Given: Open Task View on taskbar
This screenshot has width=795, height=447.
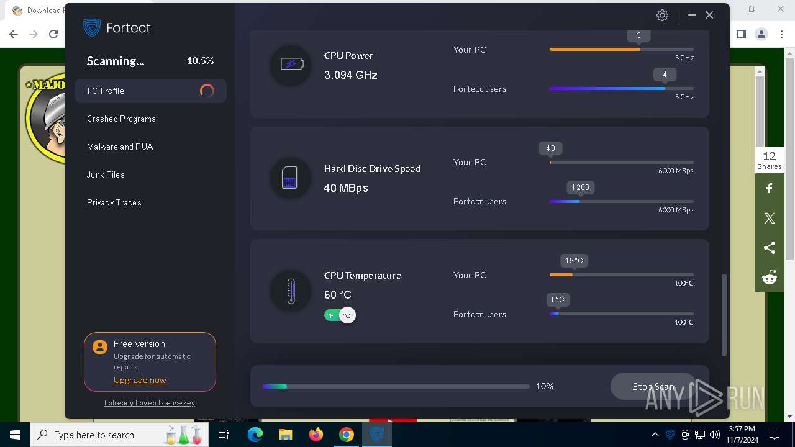Looking at the screenshot, I should (x=224, y=435).
